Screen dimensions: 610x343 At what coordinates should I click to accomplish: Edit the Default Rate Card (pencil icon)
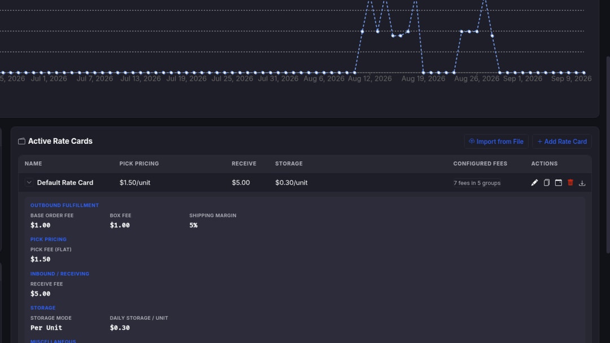click(x=534, y=183)
